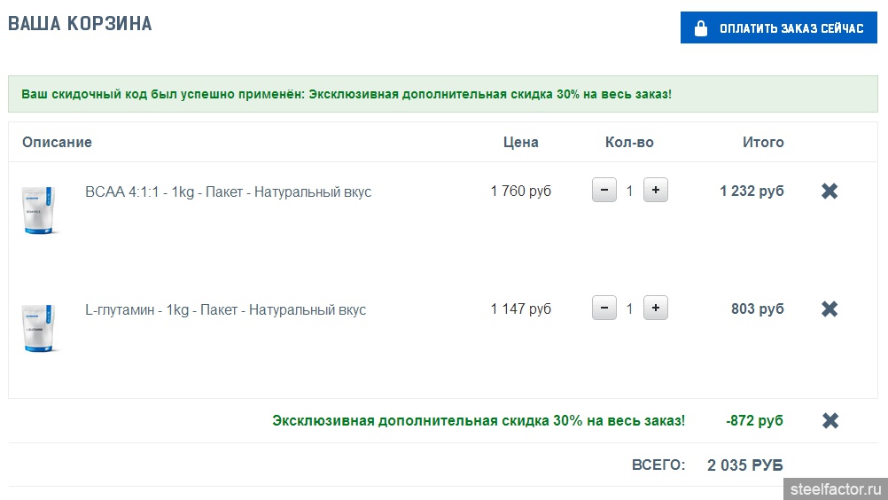Open the BCAA 4:1:1 product image

click(39, 210)
